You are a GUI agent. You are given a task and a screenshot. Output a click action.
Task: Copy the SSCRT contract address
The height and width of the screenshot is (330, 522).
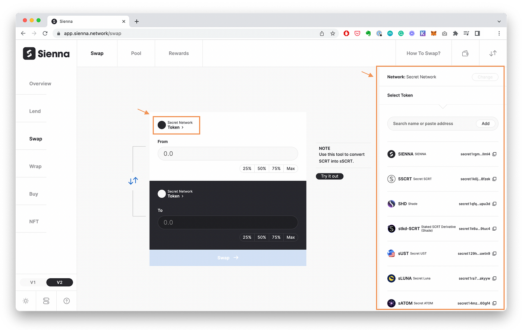click(494, 179)
